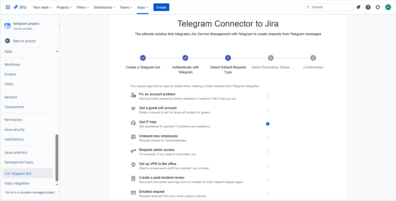Viewport: 396px width, 201px height.
Task: Choose Set up VPN to the office radio
Action: click(x=268, y=166)
